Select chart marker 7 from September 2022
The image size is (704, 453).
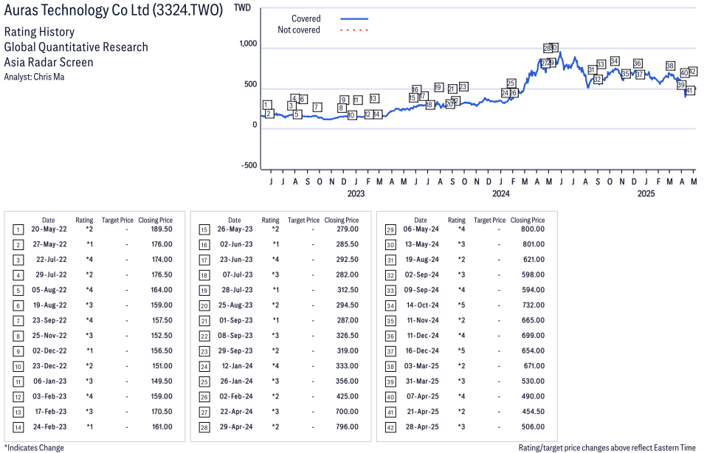pos(317,107)
